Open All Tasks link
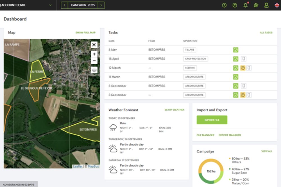This screenshot has width=281, height=187. (x=267, y=32)
